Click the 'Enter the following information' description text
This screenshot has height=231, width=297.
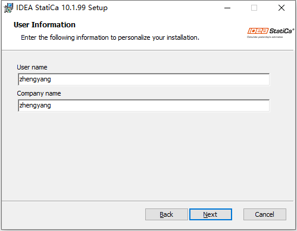(110, 37)
